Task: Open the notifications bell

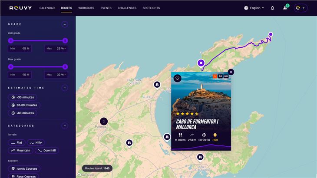Action: click(272, 8)
